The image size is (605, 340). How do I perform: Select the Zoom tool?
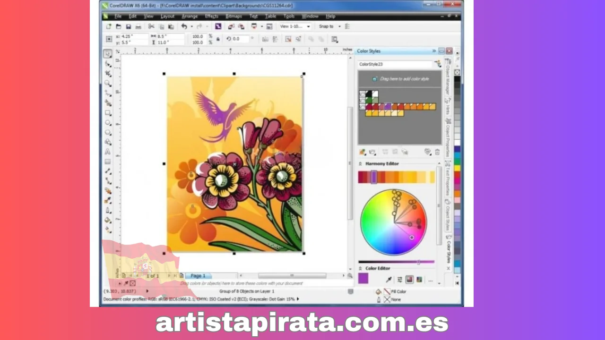(x=108, y=84)
